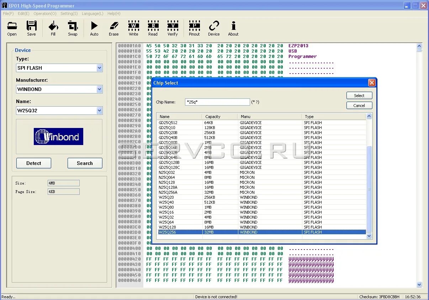The image size is (429, 300).
Task: Click the Verify chip icon
Action: pos(173,28)
